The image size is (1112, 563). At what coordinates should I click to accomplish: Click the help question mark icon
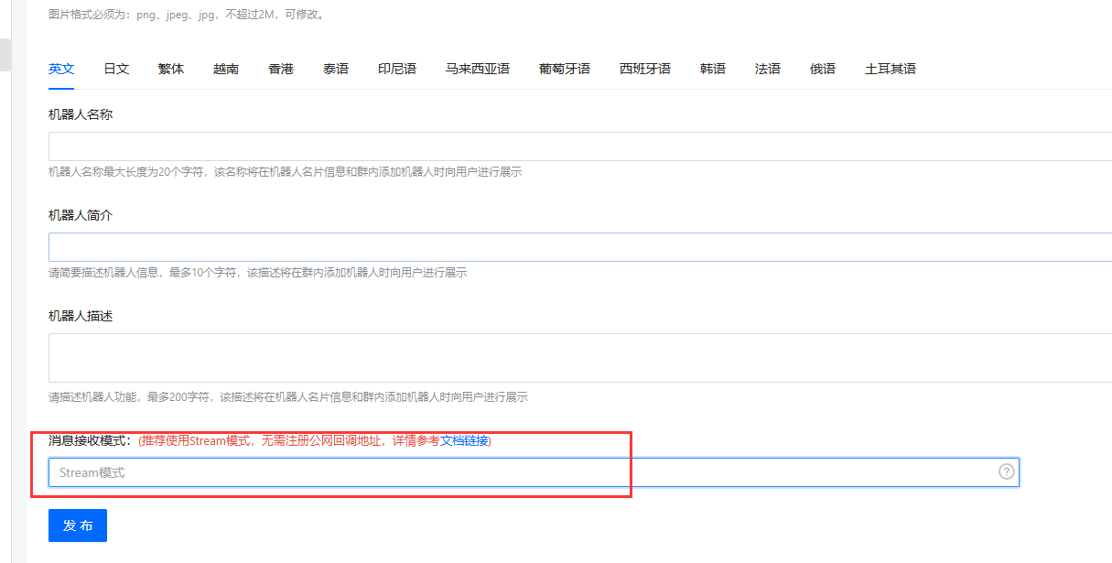coord(1006,471)
